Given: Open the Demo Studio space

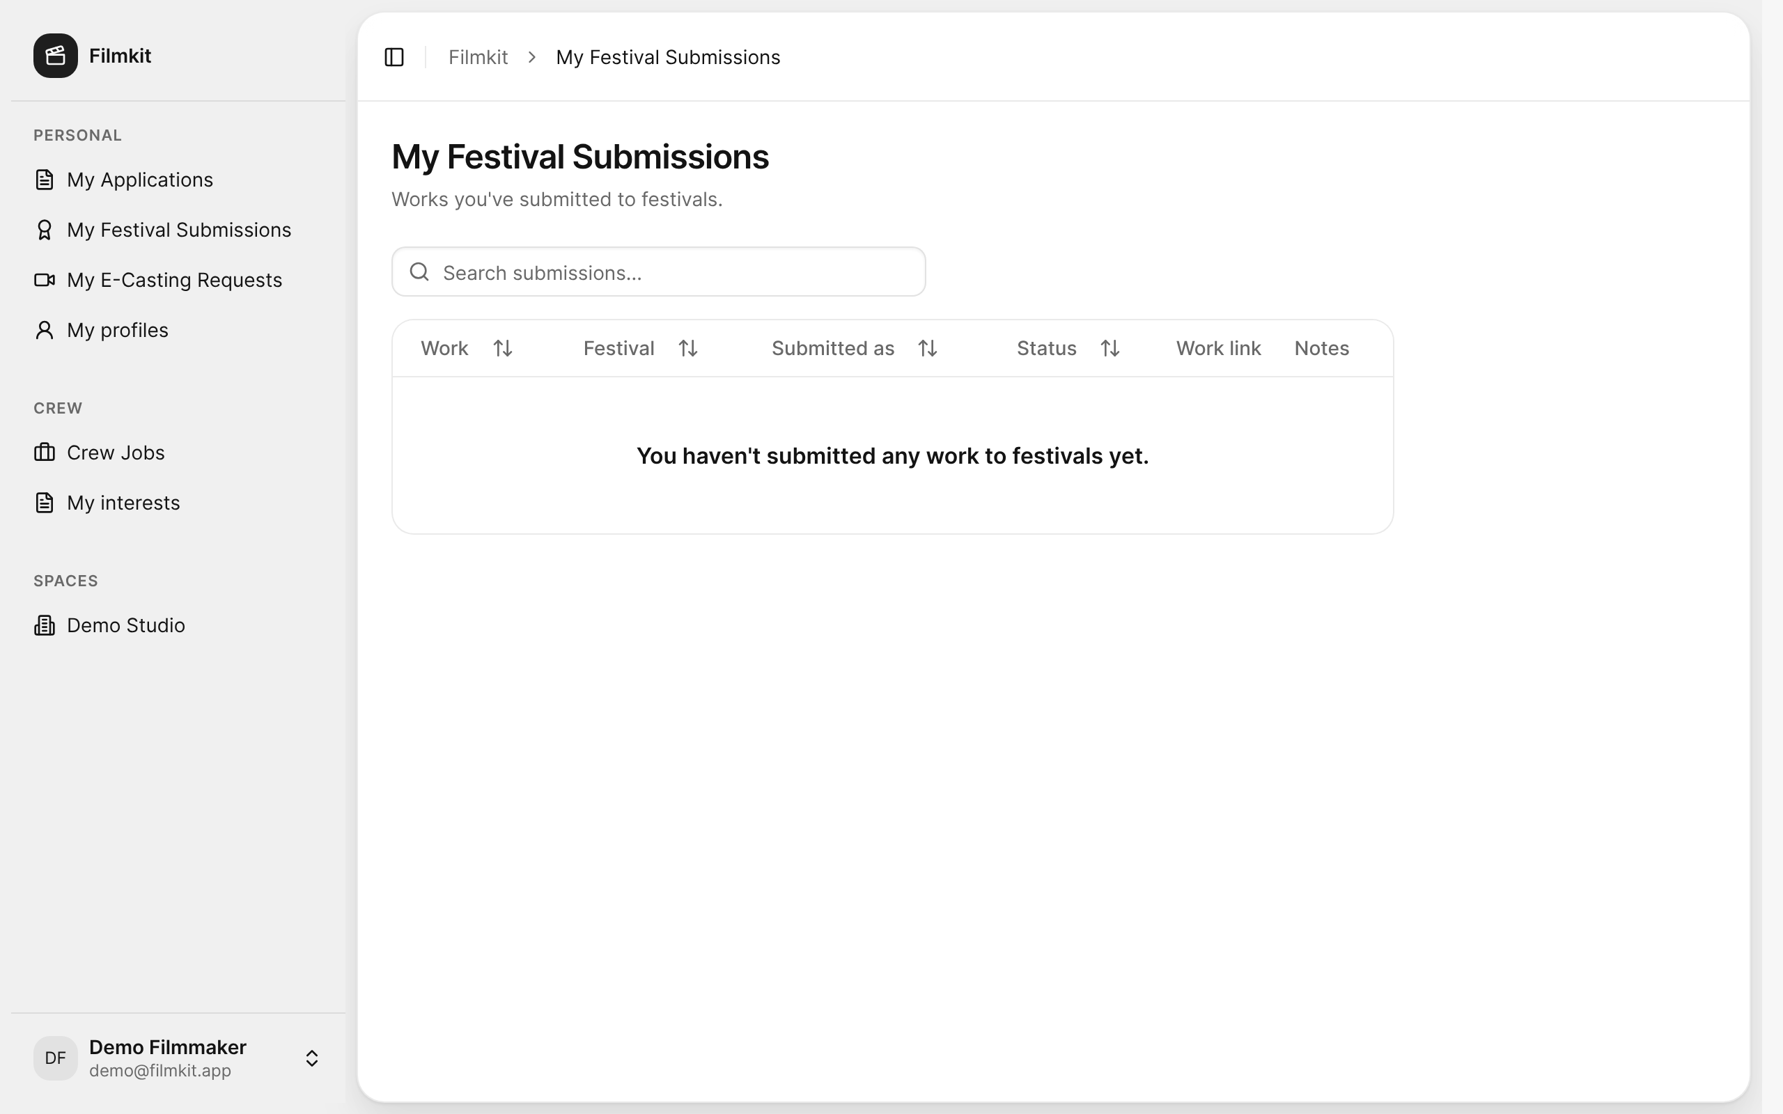Looking at the screenshot, I should point(178,625).
